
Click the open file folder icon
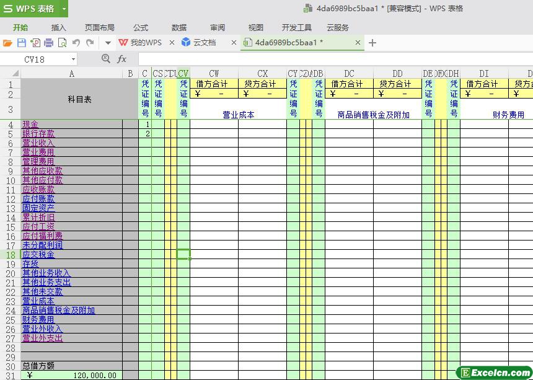point(7,43)
